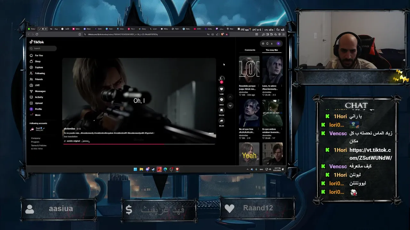Open the 'Leon, te adoro' video thumbnail
410x230 pixels.
pyautogui.click(x=273, y=70)
